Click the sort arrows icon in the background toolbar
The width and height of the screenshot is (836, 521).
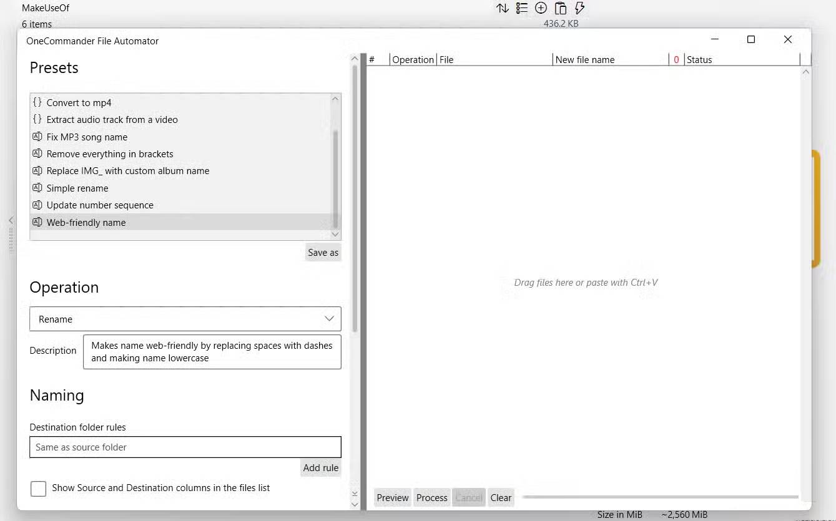[503, 8]
